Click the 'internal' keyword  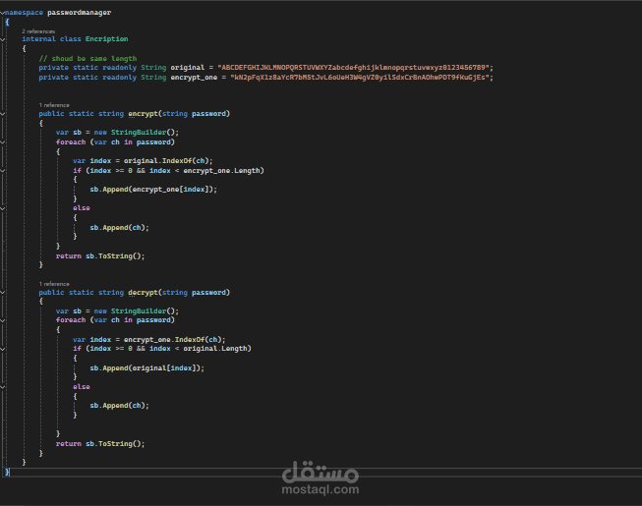[x=38, y=39]
